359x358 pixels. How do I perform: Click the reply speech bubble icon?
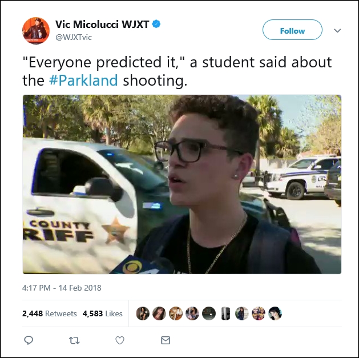[x=29, y=340]
